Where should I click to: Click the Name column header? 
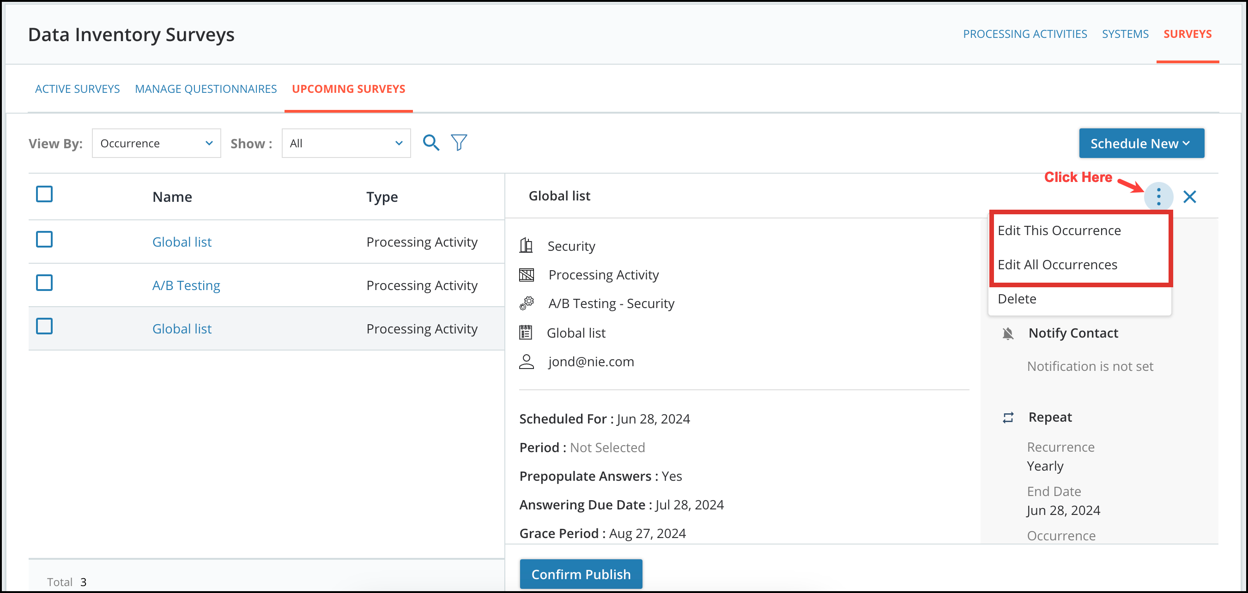[x=172, y=197]
